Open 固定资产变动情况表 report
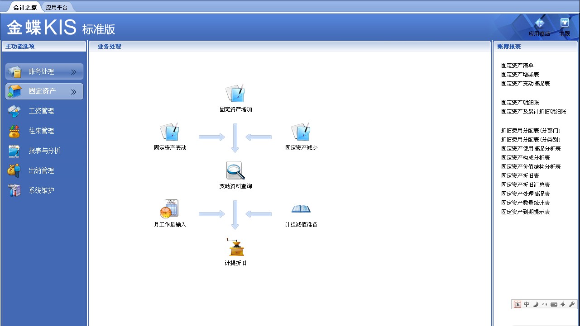 coord(525,84)
